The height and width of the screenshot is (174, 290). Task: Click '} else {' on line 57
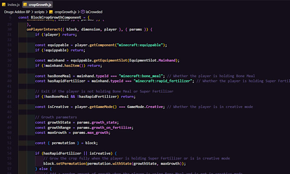[43, 169]
